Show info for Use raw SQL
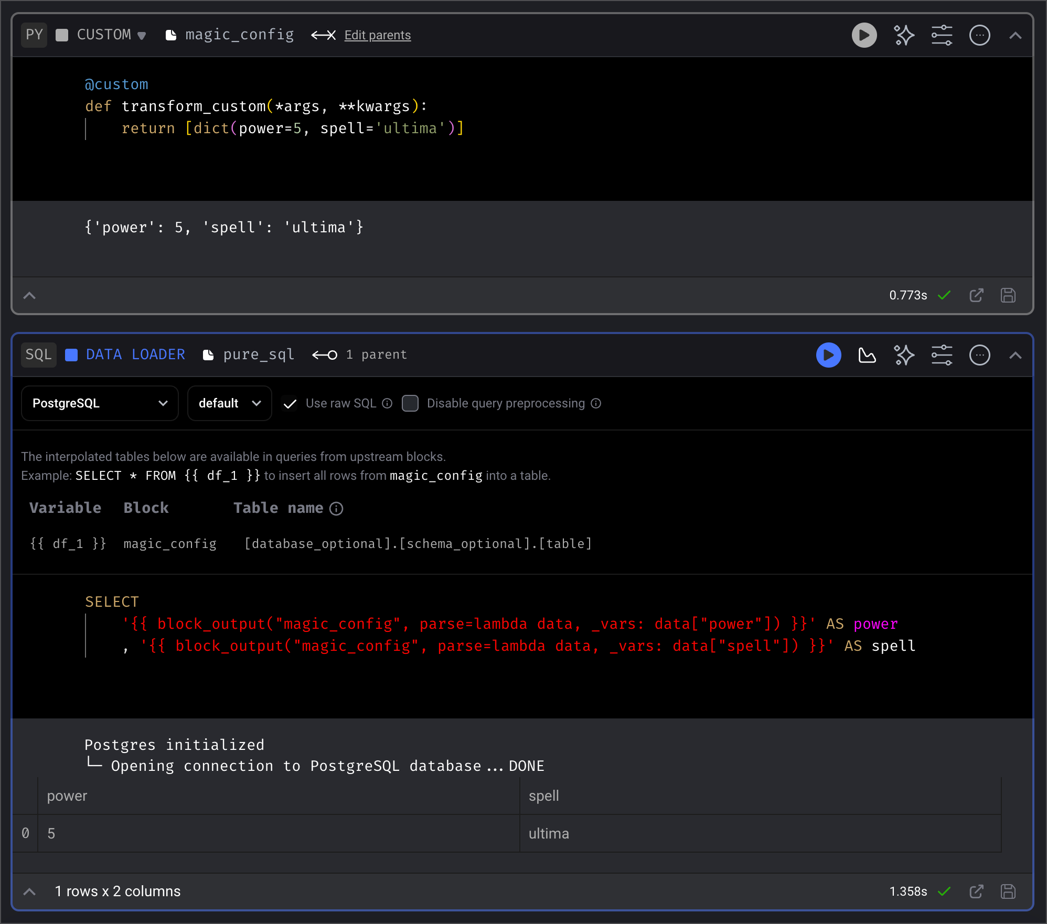Viewport: 1047px width, 924px height. [387, 403]
